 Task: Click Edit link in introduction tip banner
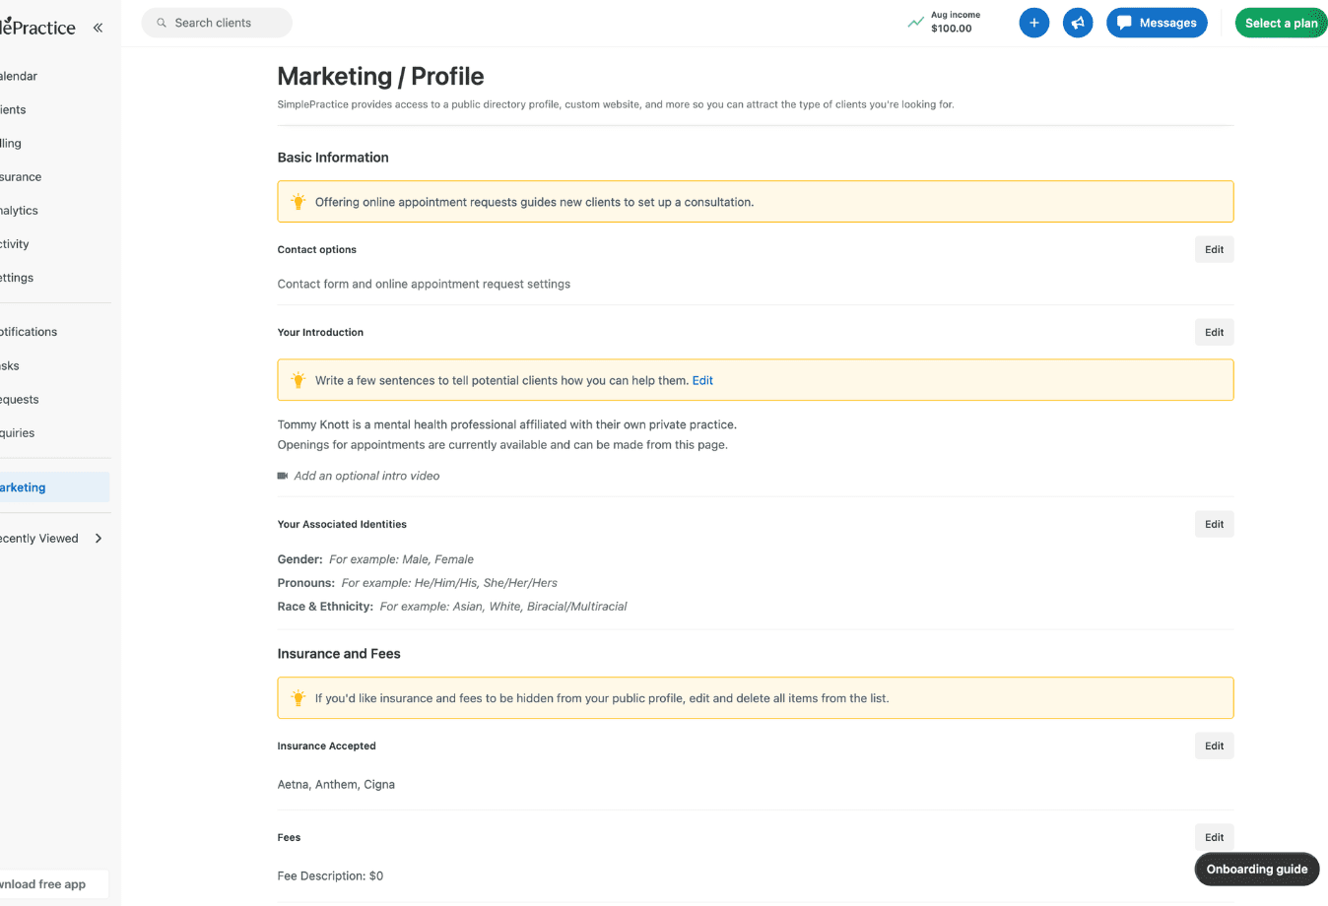tap(702, 381)
